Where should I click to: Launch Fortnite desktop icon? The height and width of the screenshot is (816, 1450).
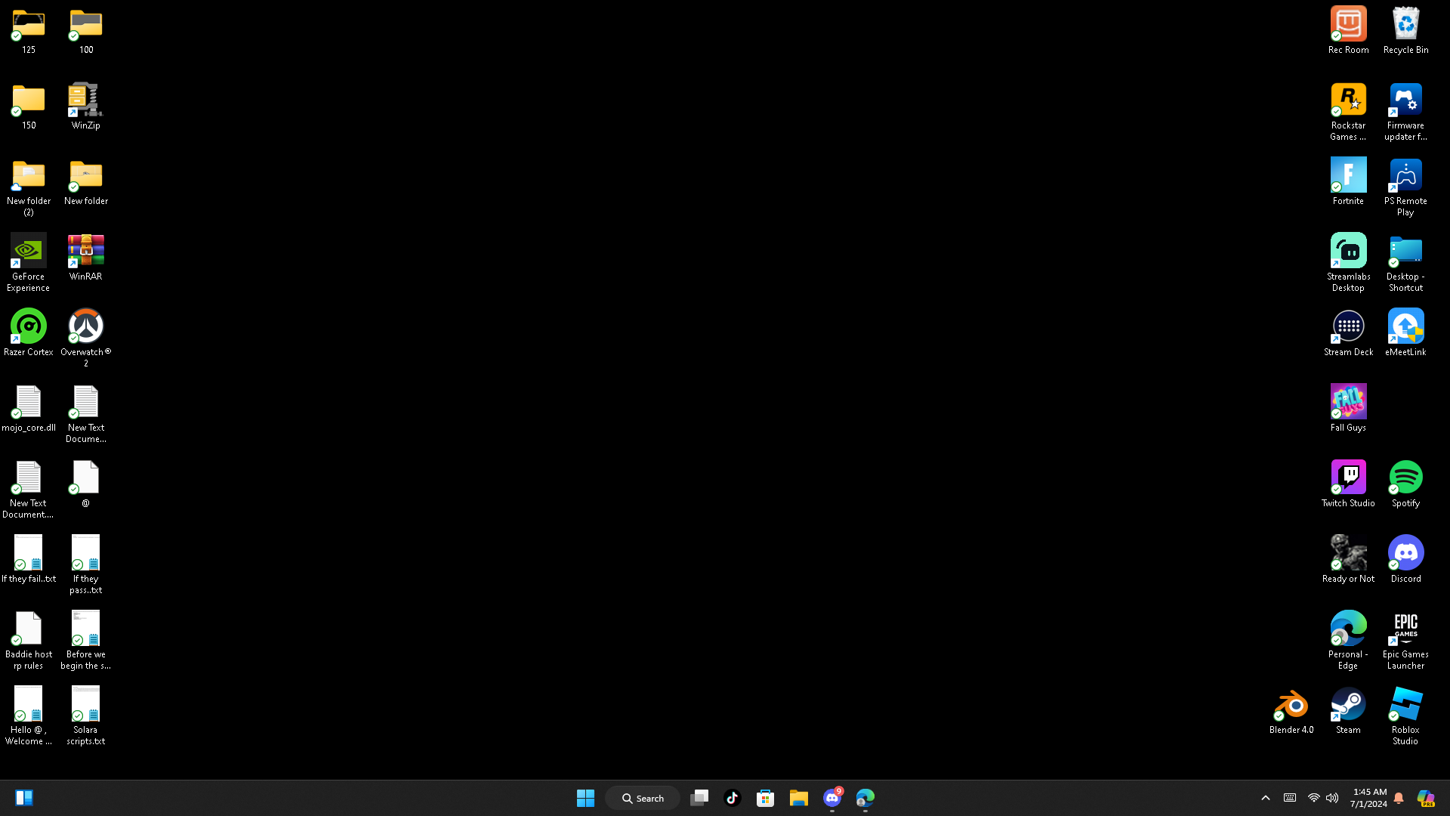click(1348, 181)
